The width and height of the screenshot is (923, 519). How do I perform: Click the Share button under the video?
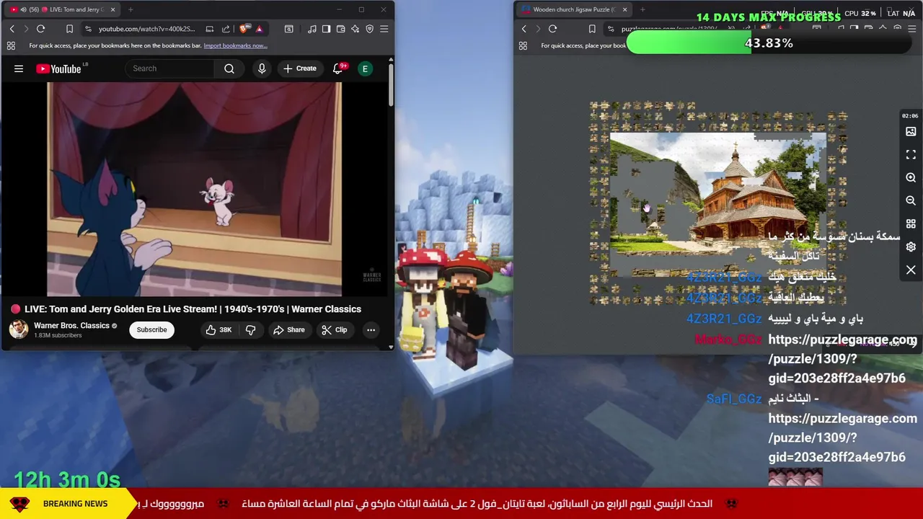coord(288,329)
